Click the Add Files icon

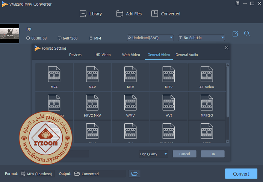[119, 14]
